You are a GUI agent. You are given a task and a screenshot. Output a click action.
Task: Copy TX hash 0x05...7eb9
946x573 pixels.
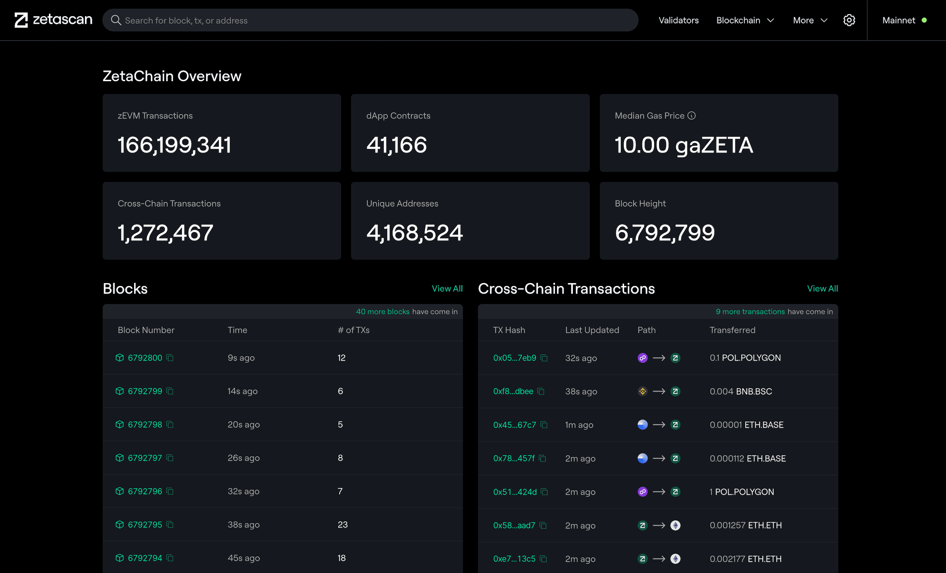[x=544, y=358]
